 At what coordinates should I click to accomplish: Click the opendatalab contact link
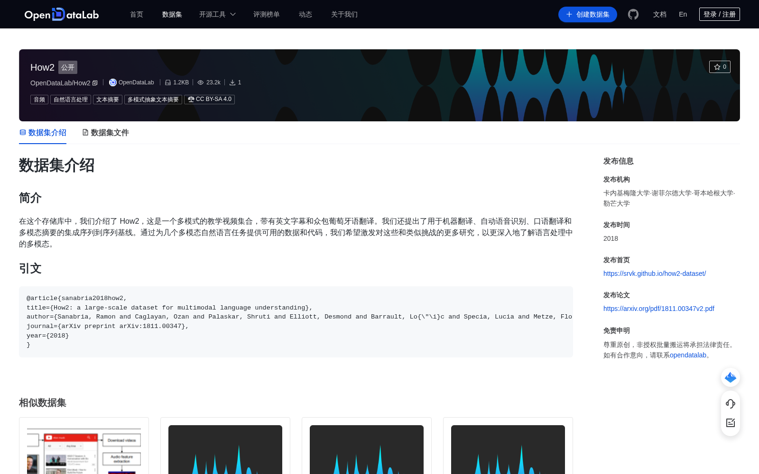688,355
